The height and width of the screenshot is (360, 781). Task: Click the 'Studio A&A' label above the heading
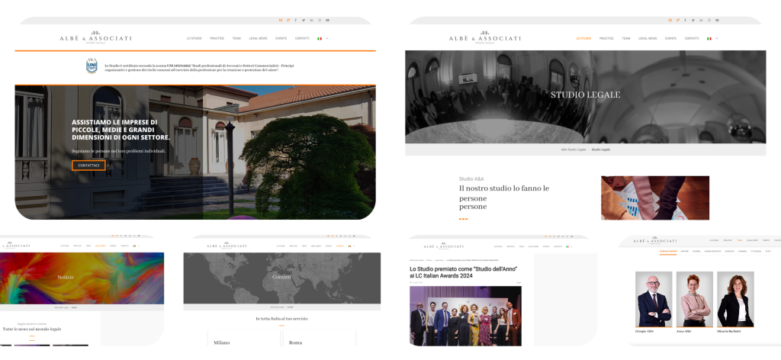471,178
